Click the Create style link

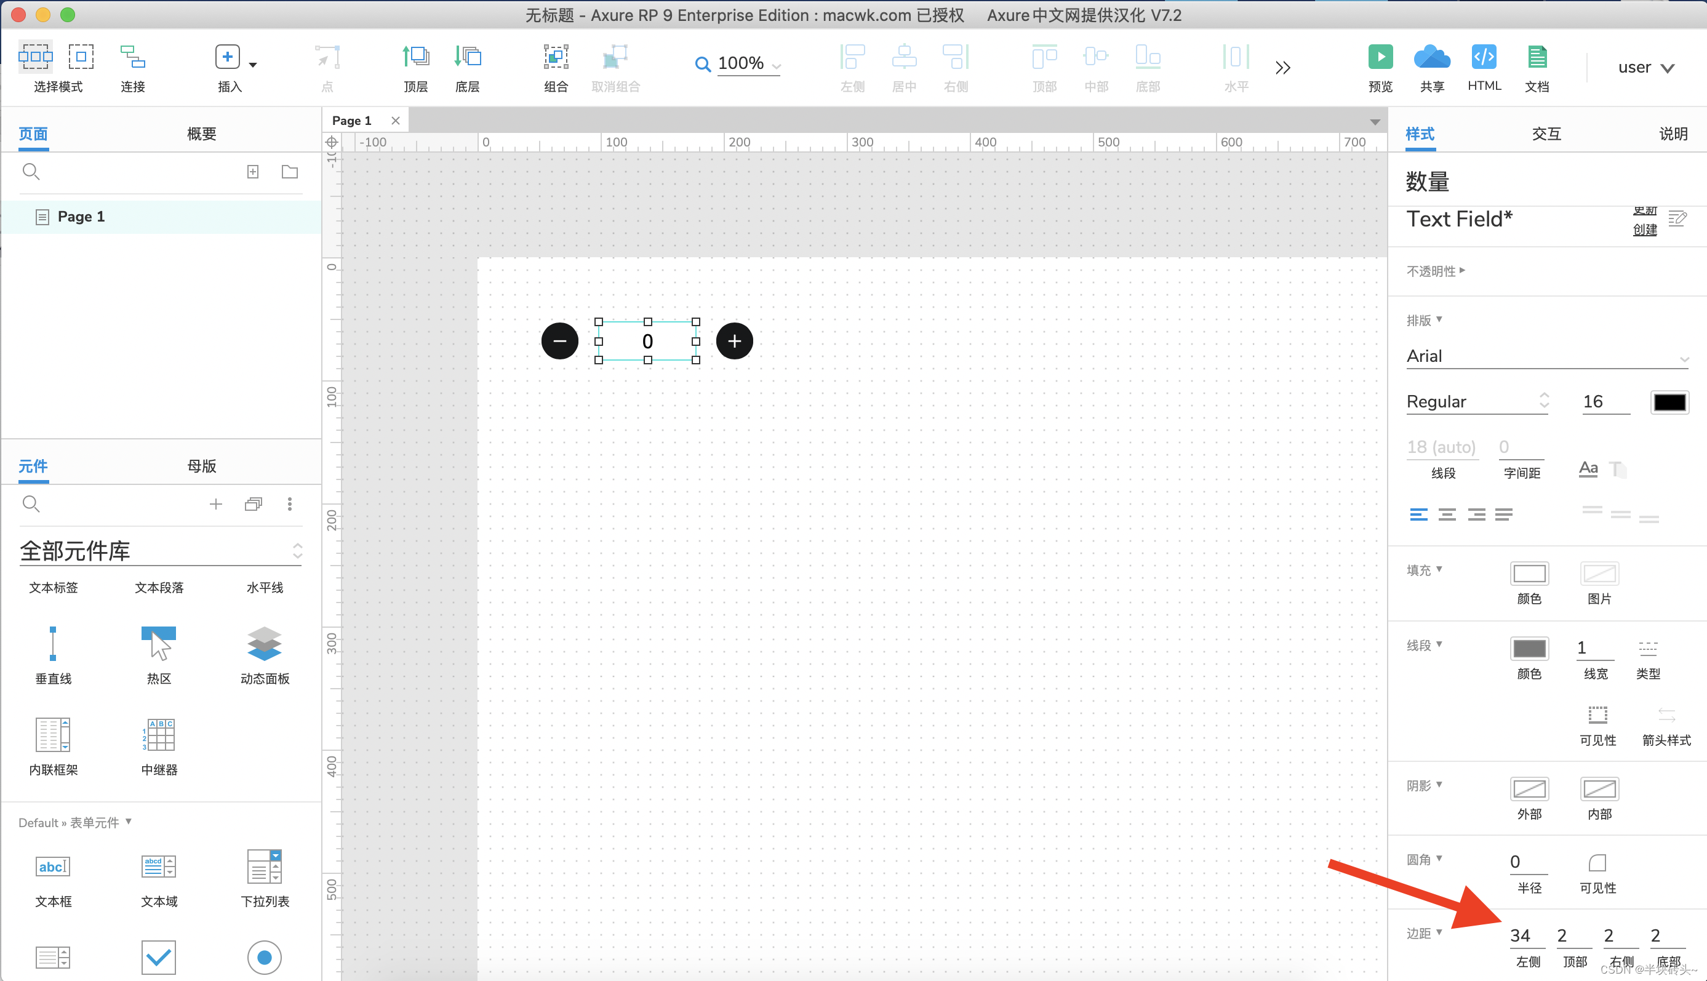(x=1644, y=230)
